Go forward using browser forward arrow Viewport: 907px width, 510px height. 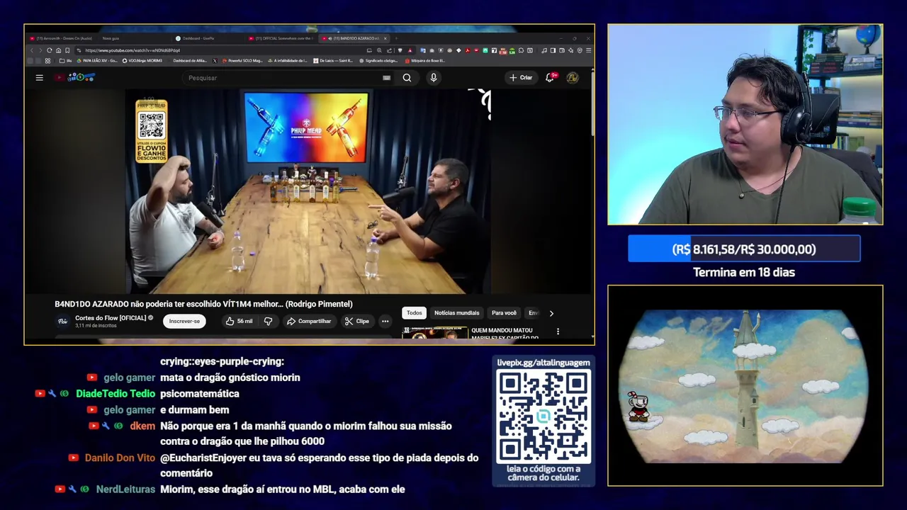40,50
